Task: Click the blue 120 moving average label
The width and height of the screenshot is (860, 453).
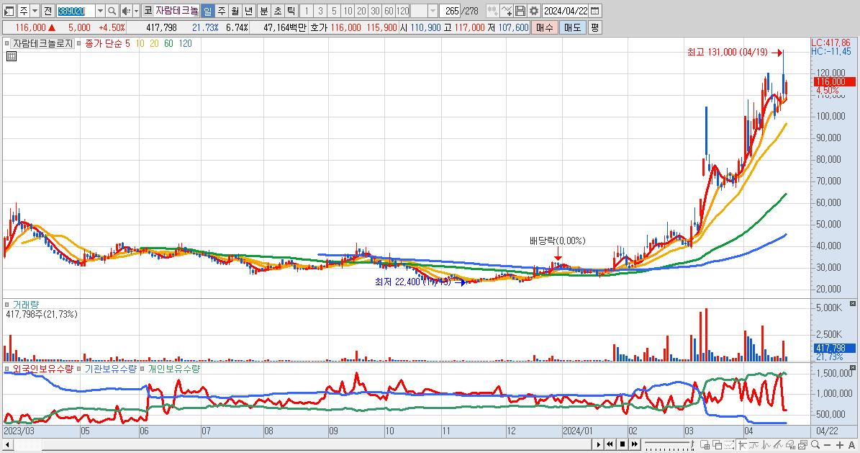Action: coord(186,43)
